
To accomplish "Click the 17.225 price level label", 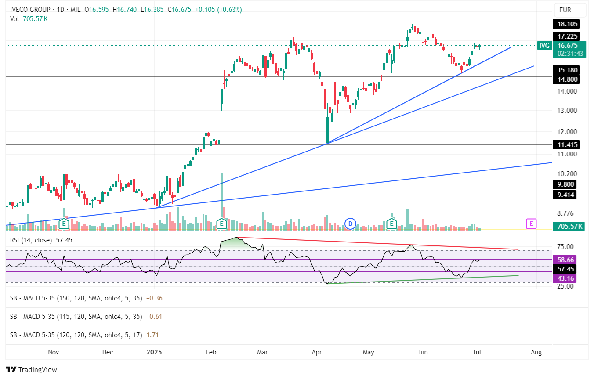I will [567, 36].
